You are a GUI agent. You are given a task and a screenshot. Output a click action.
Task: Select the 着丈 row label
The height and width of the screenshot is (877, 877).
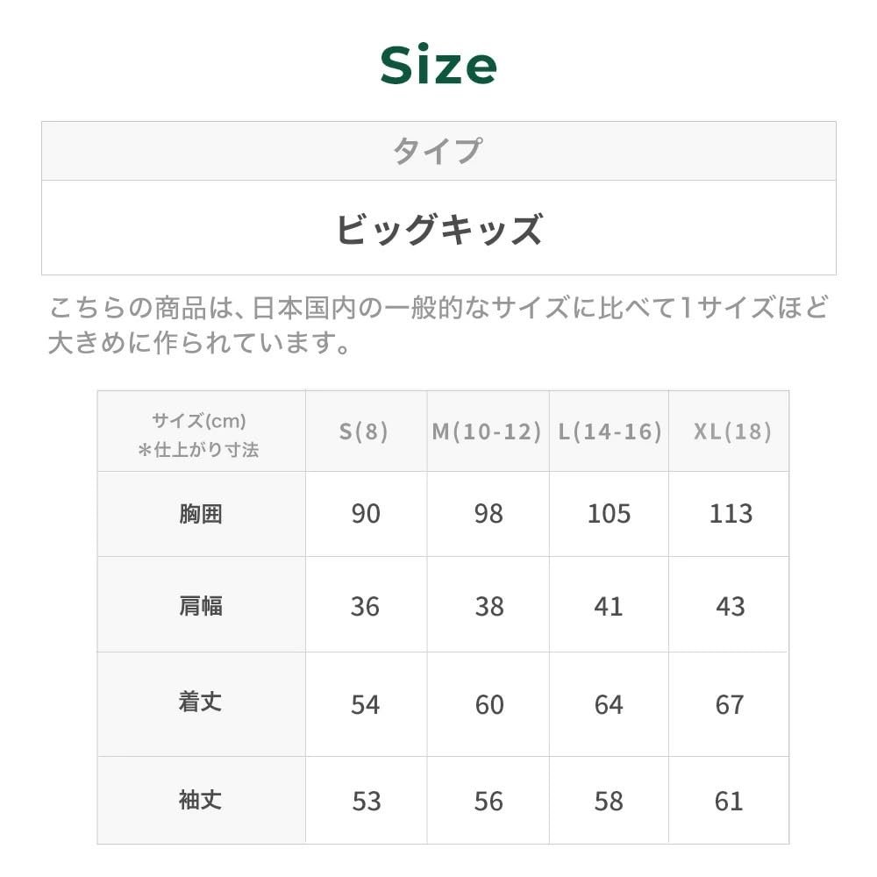point(201,703)
